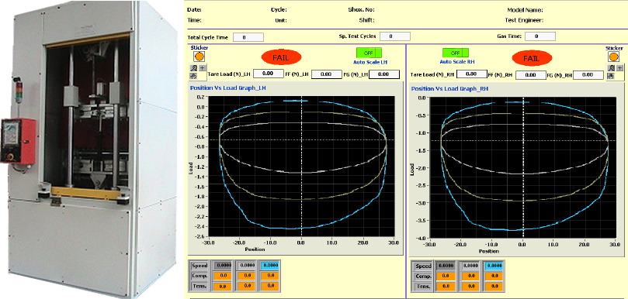Select the pan hand tool on RH palette
The image size is (628, 299).
click(611, 76)
